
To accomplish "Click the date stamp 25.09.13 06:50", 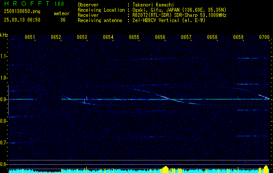I will click(22, 20).
